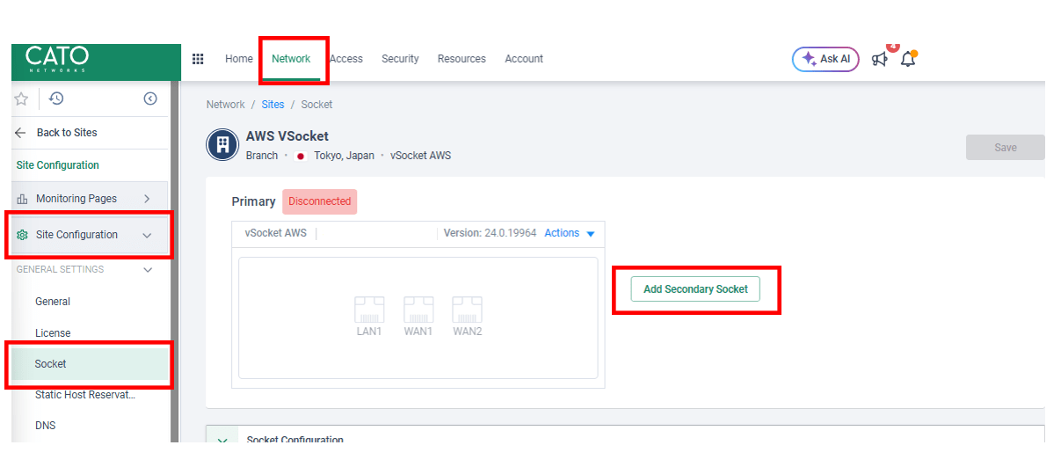Expand the Monitoring Pages section
Image resolution: width=1061 pixels, height=467 pixels.
[147, 199]
